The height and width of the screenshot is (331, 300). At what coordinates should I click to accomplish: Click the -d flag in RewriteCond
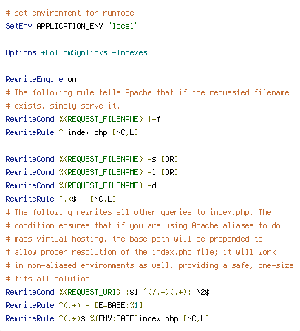(151, 185)
